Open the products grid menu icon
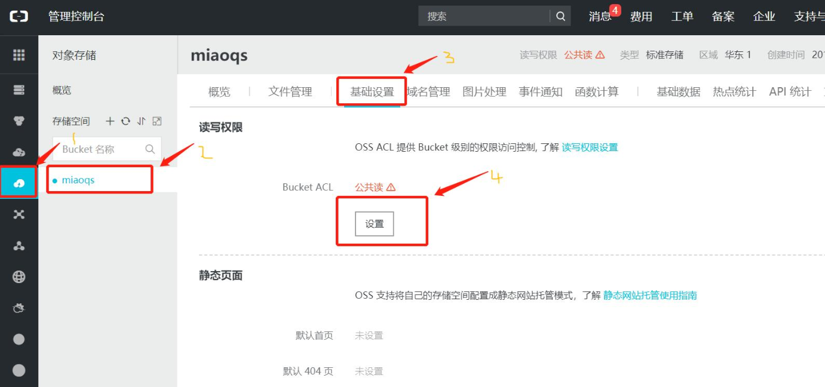Image resolution: width=825 pixels, height=387 pixels. pyautogui.click(x=19, y=55)
